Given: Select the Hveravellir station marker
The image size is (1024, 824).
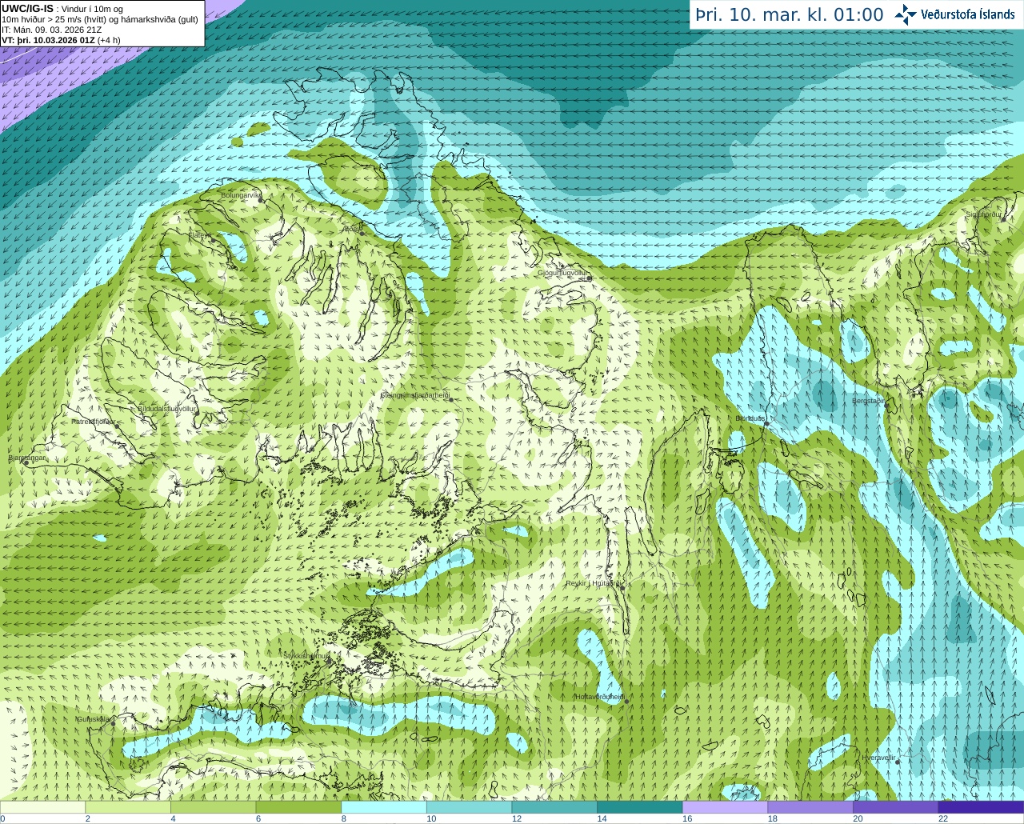Looking at the screenshot, I should pos(898,762).
